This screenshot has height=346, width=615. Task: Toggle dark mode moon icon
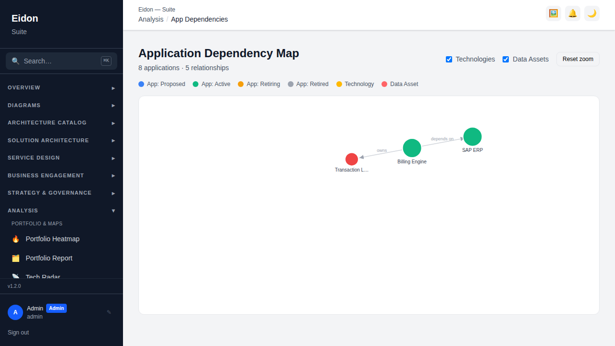point(592,13)
